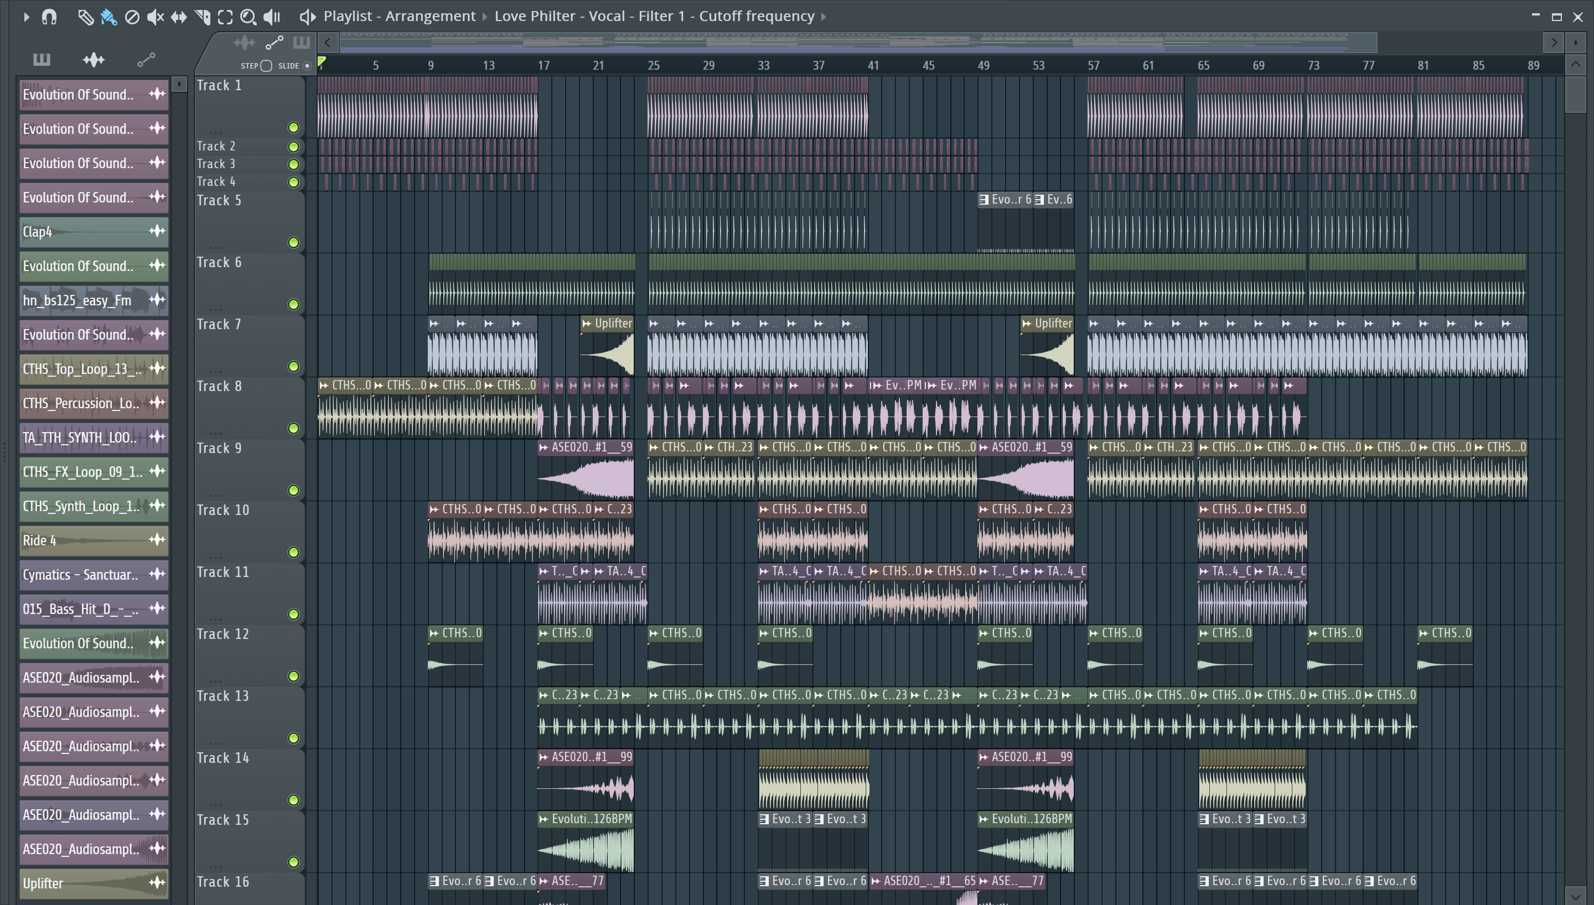
Task: Mute Track 1 with its green LED
Action: click(293, 128)
